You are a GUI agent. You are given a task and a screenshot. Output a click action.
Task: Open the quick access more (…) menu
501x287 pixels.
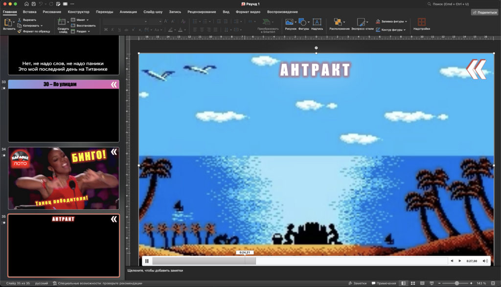click(72, 4)
